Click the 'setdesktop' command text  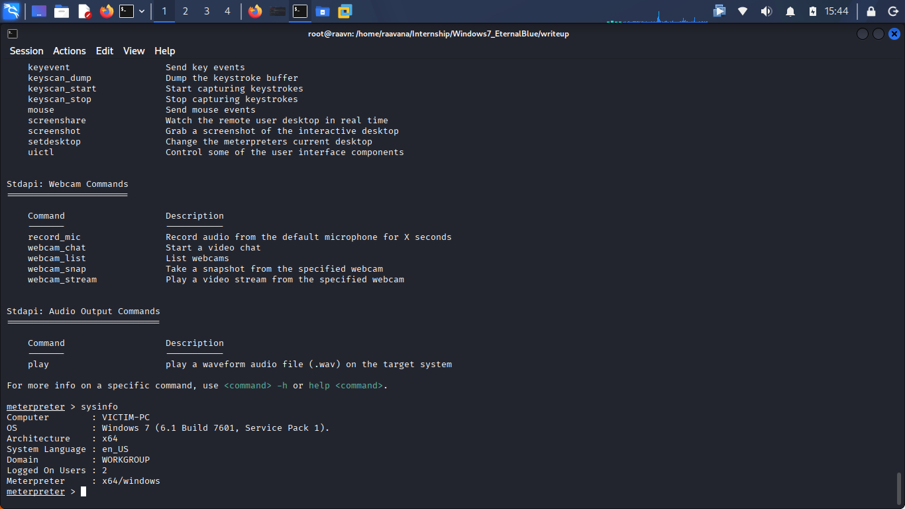pos(54,142)
